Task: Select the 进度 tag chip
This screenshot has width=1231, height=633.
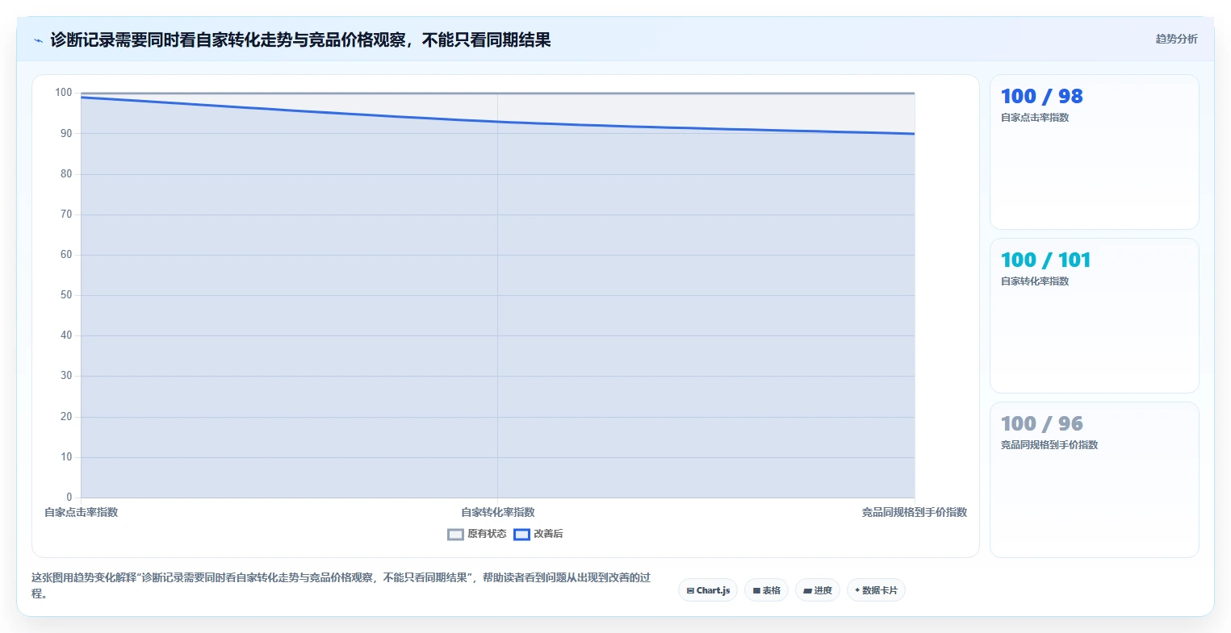Action: click(817, 590)
